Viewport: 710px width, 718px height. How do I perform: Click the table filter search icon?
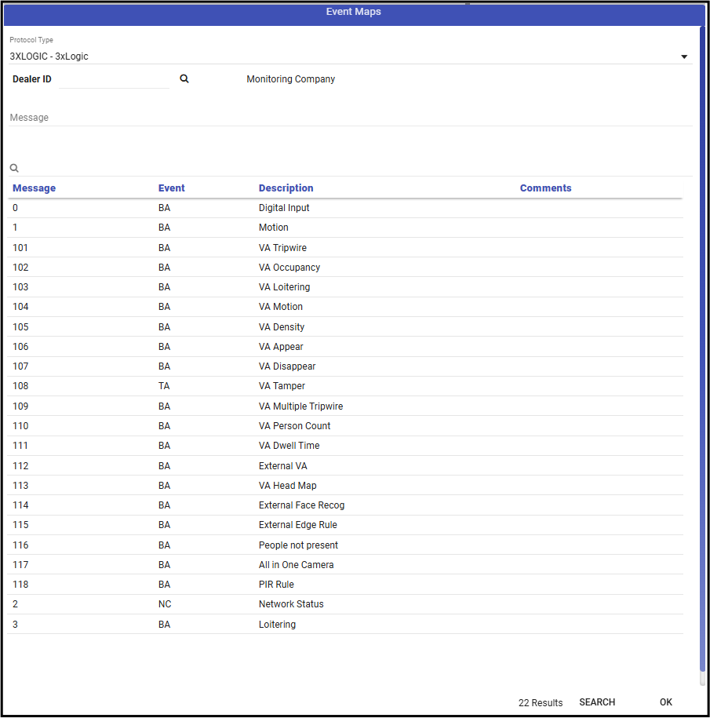(x=14, y=168)
